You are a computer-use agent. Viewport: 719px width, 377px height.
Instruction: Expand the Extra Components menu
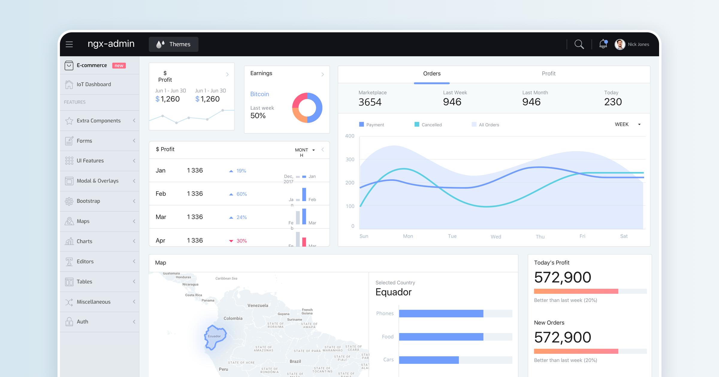99,121
